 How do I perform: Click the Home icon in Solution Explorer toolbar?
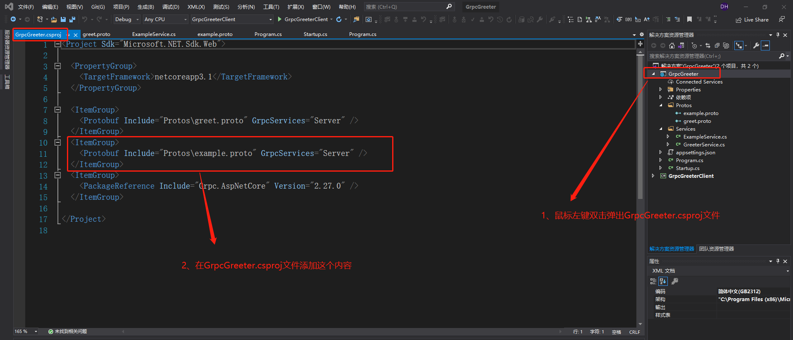point(672,46)
